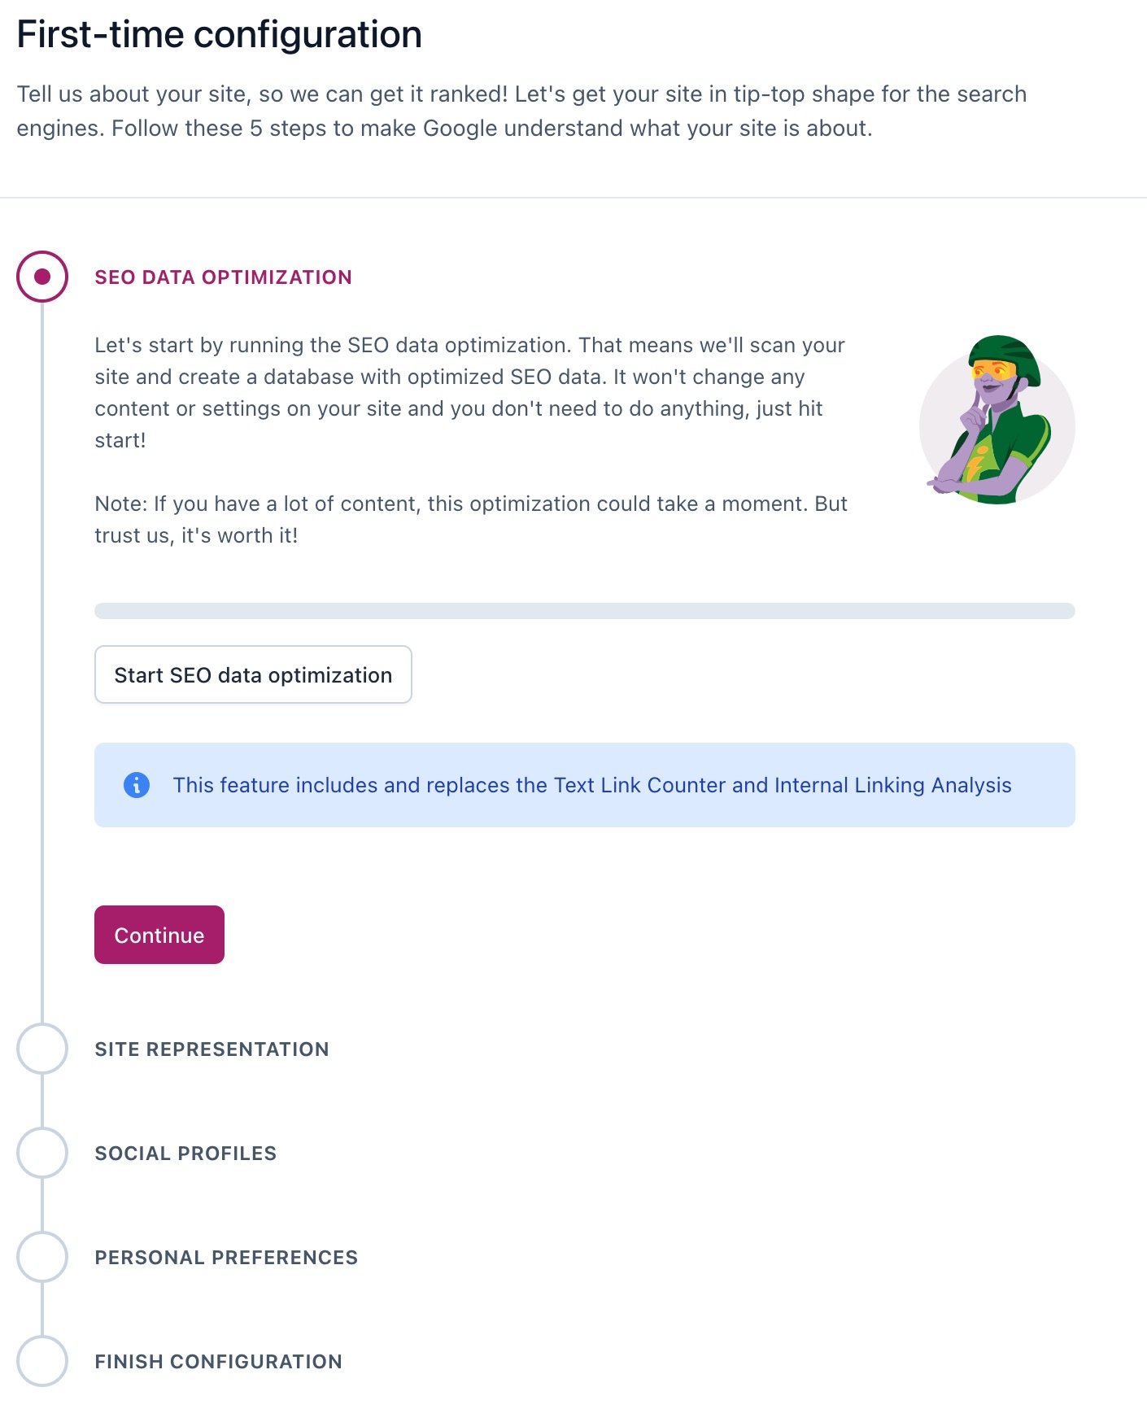Click the SEO optimization progress bar
Screen dimensions: 1147x1409
(584, 611)
